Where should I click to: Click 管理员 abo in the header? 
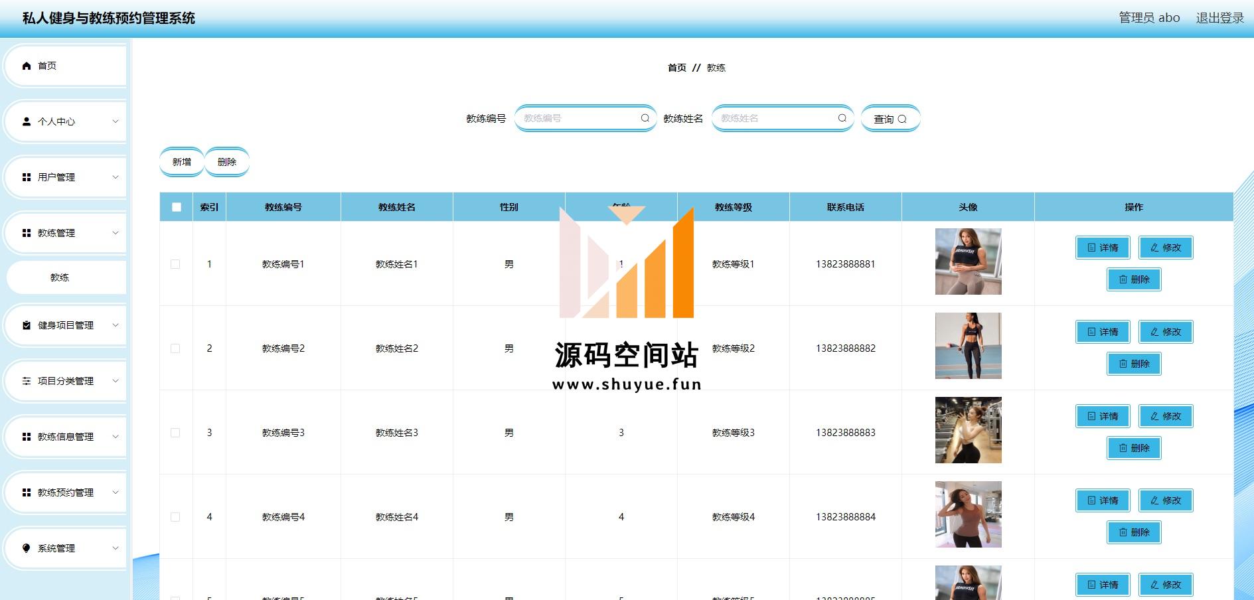[1149, 18]
